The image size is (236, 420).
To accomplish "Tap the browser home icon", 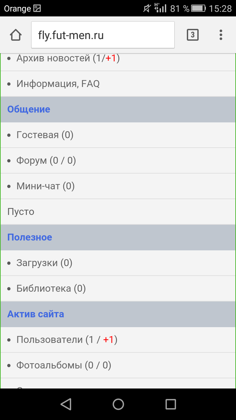I will click(x=16, y=35).
